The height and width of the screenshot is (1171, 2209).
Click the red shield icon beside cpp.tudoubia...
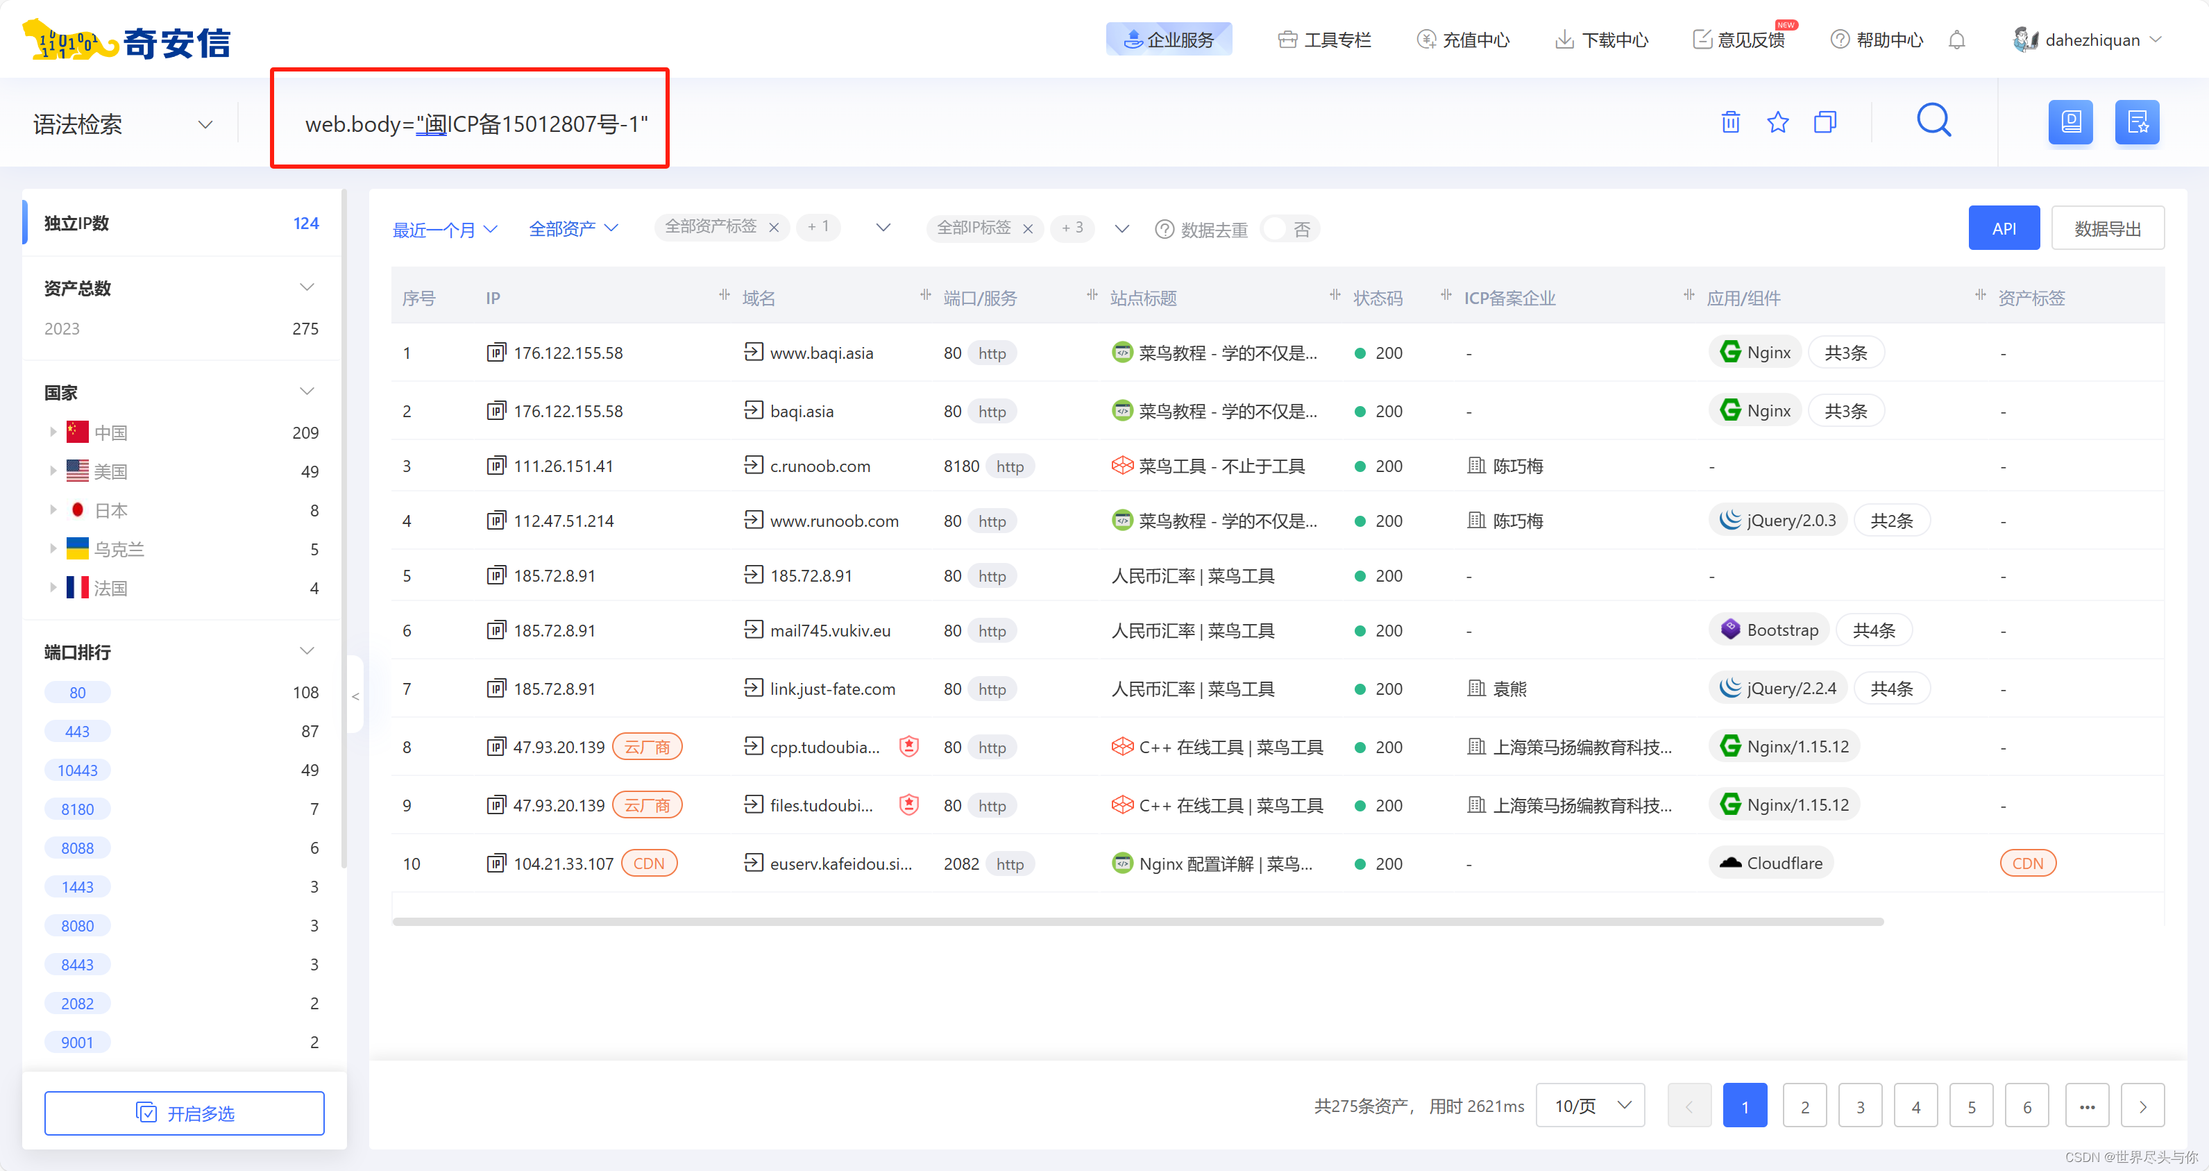tap(909, 746)
